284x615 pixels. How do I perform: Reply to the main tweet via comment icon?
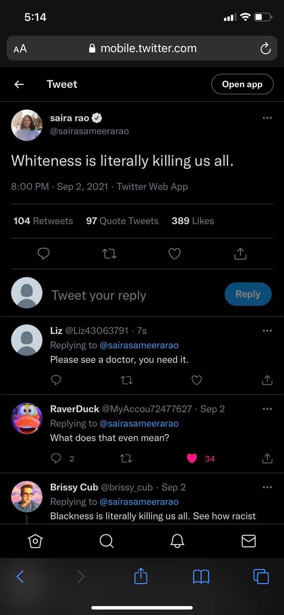[44, 254]
